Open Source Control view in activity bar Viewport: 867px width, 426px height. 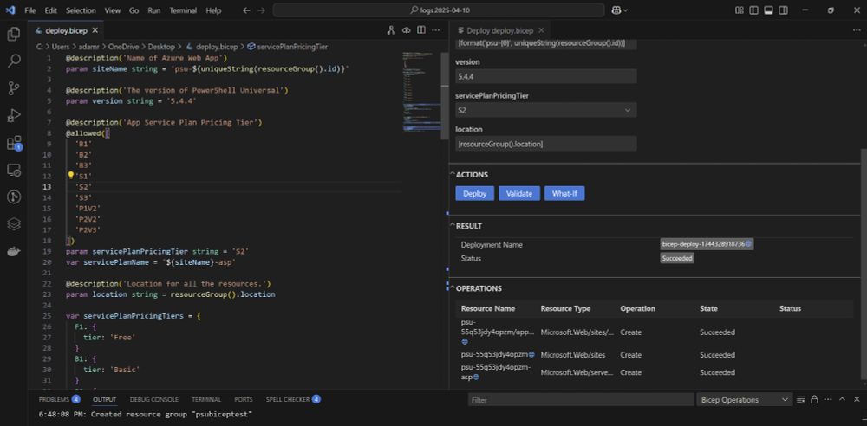[x=14, y=87]
